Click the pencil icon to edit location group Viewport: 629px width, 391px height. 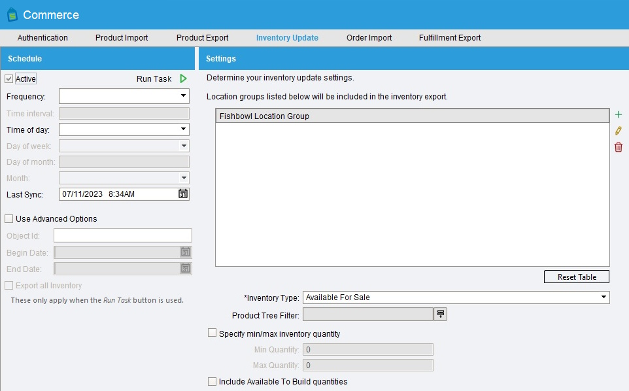(619, 131)
